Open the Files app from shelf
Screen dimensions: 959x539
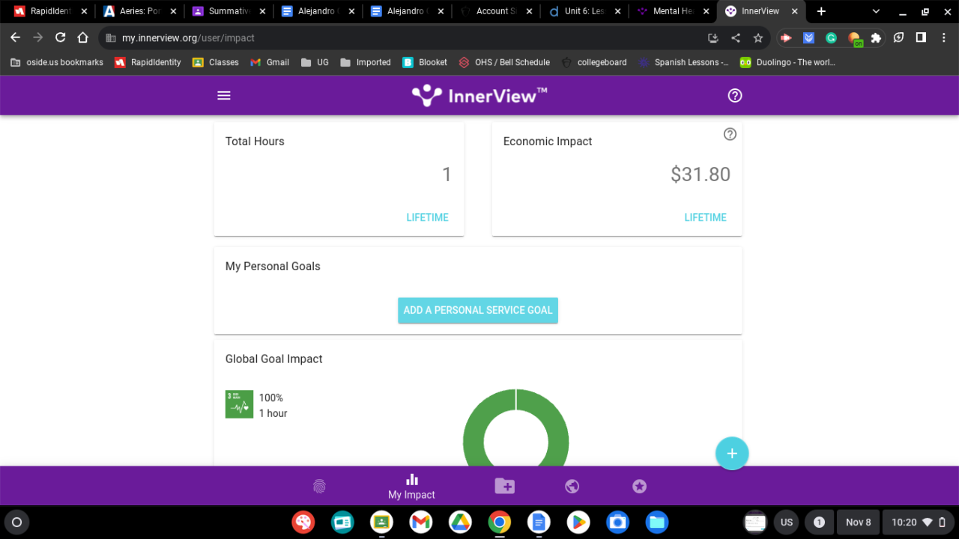tap(656, 522)
